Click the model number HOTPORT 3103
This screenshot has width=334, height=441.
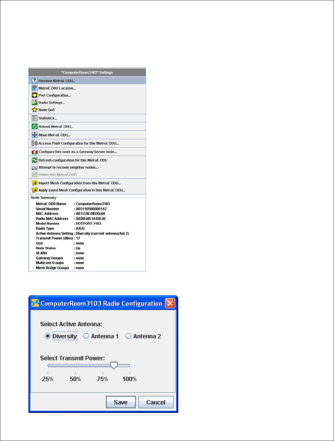89,223
